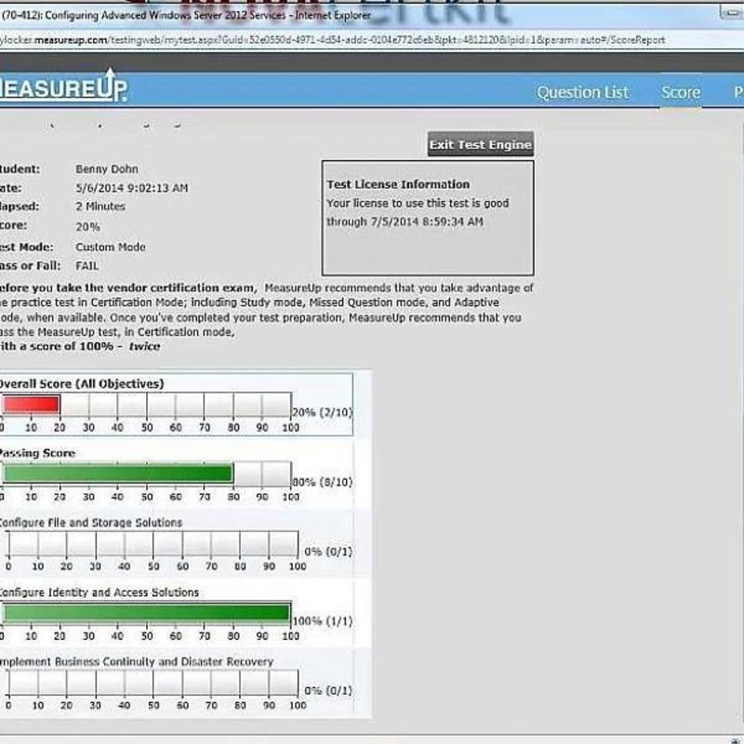Viewport: 744px width, 744px height.
Task: Click the Configure Identity and Access Solutions bar
Action: [x=147, y=613]
